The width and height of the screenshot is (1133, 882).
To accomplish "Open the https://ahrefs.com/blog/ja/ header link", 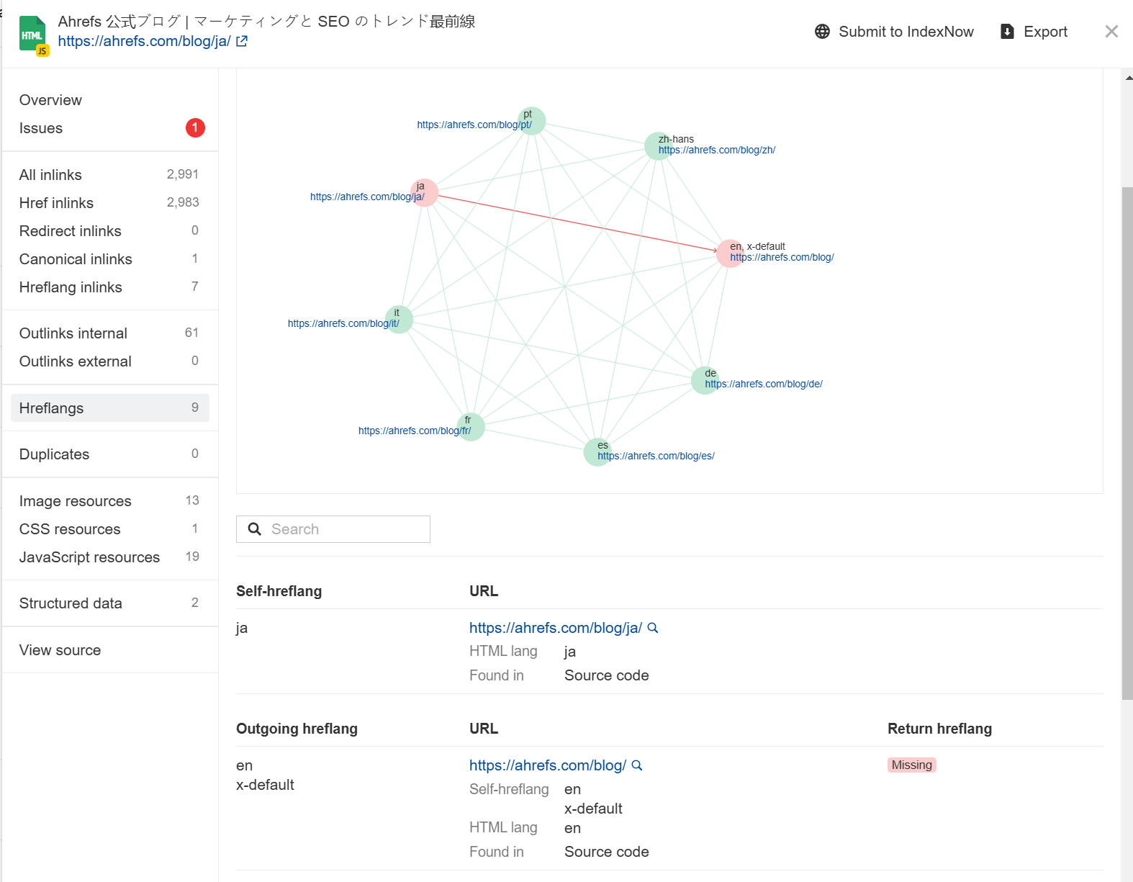I will 145,41.
